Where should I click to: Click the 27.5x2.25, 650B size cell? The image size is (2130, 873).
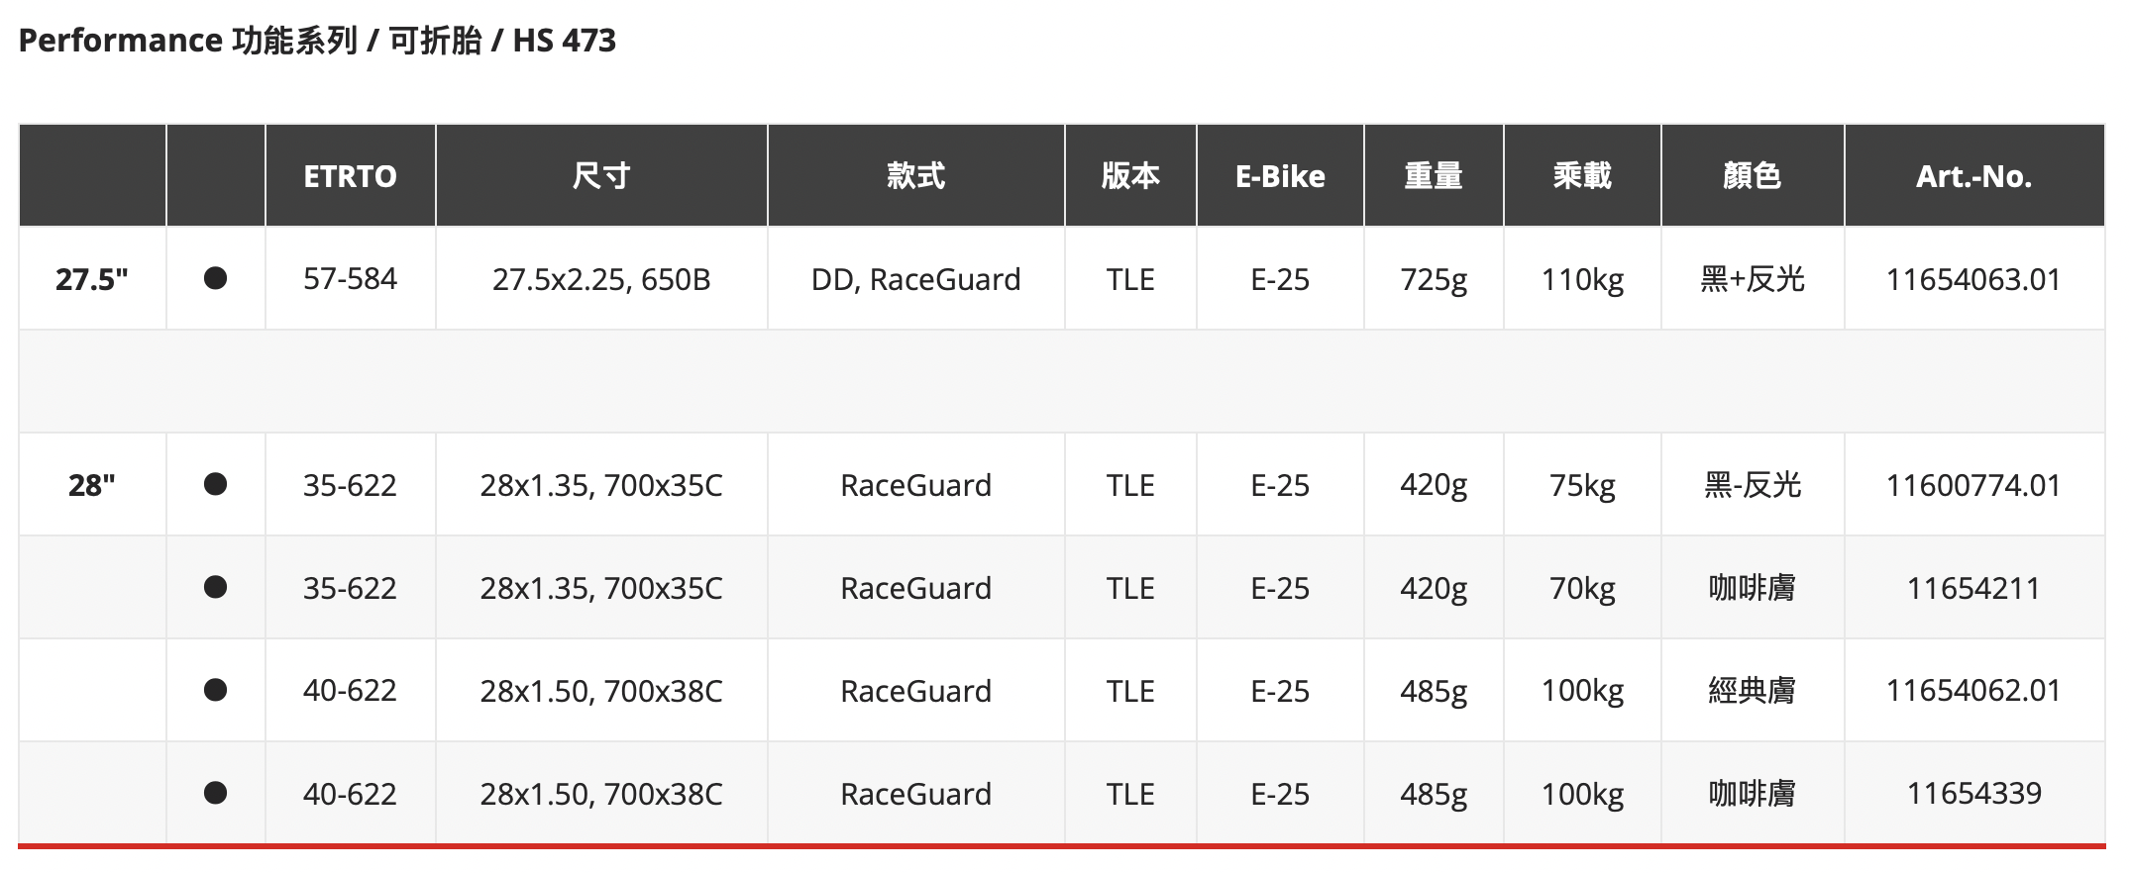click(x=601, y=280)
